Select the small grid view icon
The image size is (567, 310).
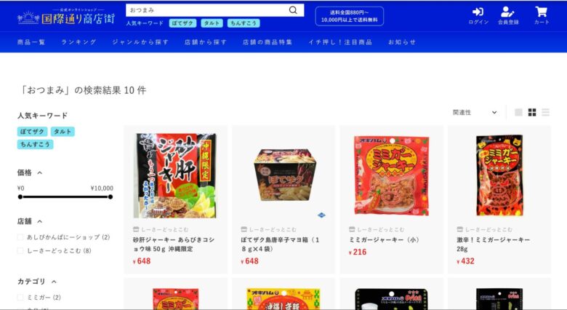coord(532,112)
